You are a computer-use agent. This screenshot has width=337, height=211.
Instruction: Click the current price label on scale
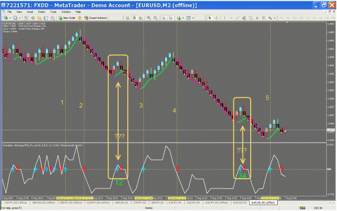[331, 130]
